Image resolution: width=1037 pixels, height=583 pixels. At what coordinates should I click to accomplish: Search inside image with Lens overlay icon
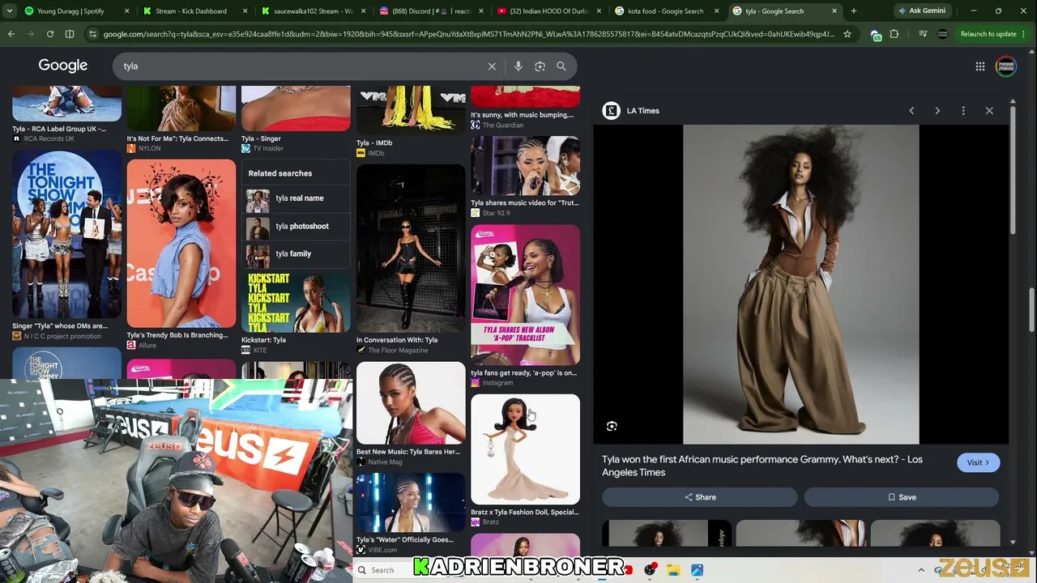point(612,426)
